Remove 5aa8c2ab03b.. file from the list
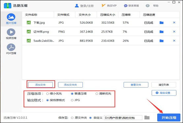The height and width of the screenshot is (123, 183). pyautogui.click(x=174, y=41)
